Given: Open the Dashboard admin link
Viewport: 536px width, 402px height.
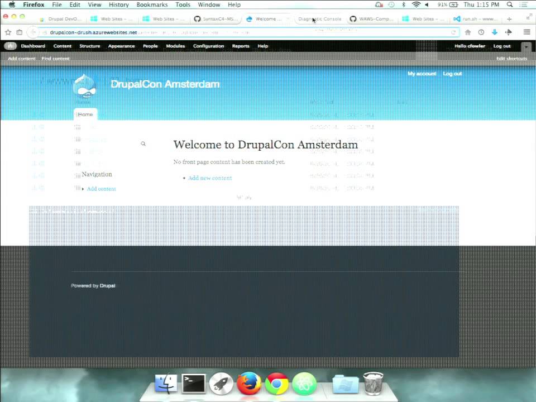Looking at the screenshot, I should [x=33, y=46].
